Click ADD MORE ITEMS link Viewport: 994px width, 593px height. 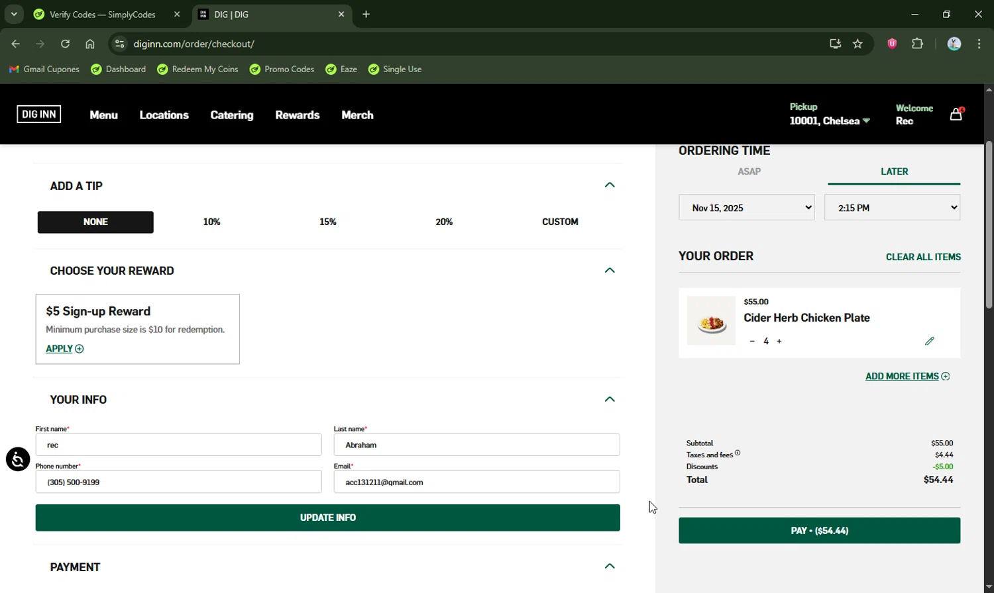tap(907, 376)
